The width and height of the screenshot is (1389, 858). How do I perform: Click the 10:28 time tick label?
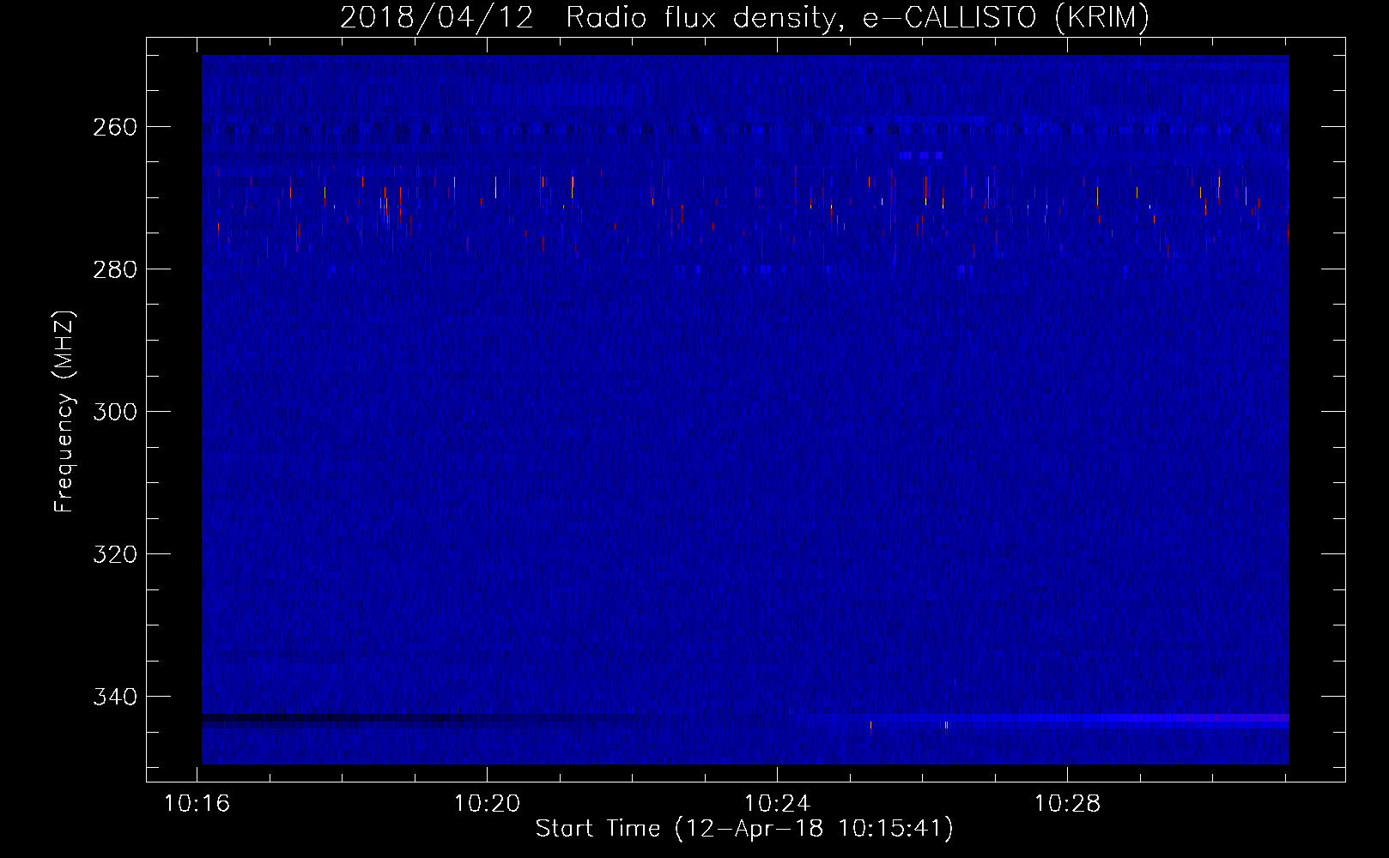[1067, 804]
